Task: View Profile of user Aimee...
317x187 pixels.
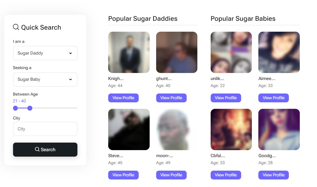Action: tap(273, 98)
